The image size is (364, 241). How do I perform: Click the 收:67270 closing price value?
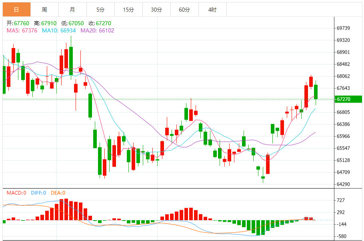point(100,23)
